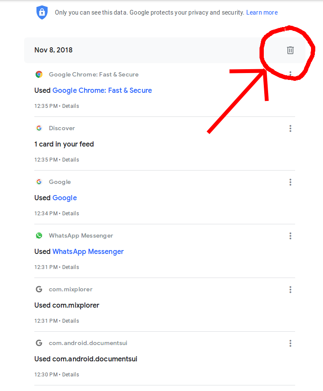Screen dimensions: 323x391
Task: Click the blue Google link
Action: point(64,198)
